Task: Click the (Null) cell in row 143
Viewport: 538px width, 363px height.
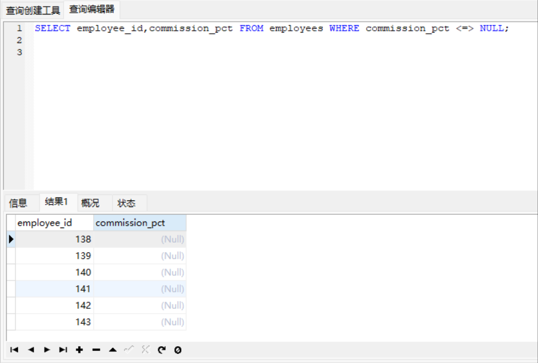Action: [x=140, y=322]
